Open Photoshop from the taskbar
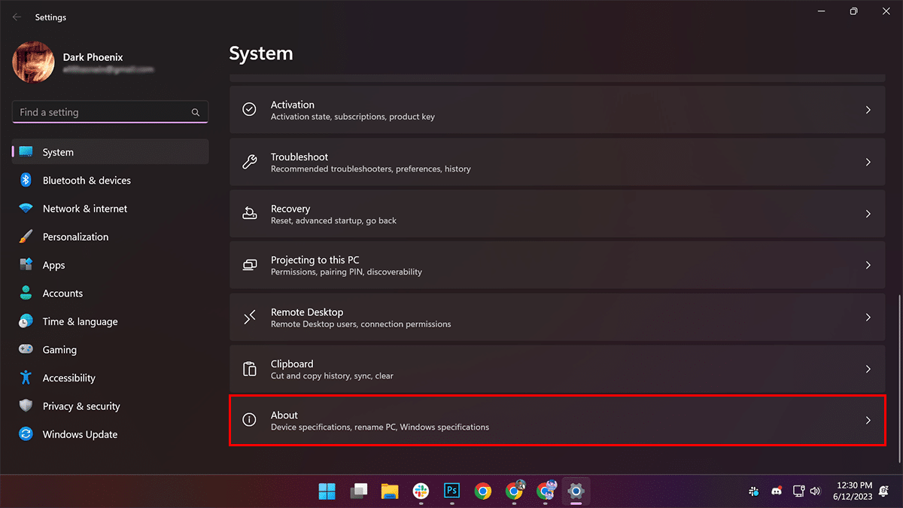Viewport: 903px width, 508px height. (451, 491)
